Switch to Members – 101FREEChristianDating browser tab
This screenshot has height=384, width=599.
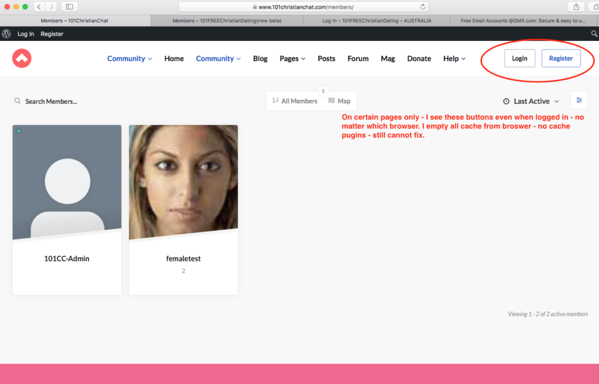point(227,20)
